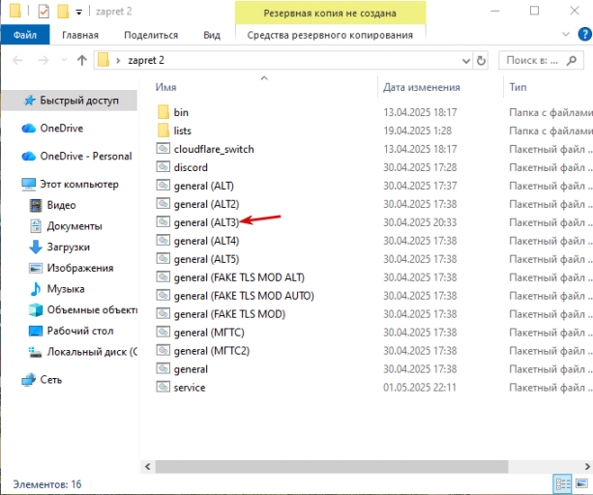Select file general (МГТС2)
Screen dimensions: 593x495
(x=212, y=351)
